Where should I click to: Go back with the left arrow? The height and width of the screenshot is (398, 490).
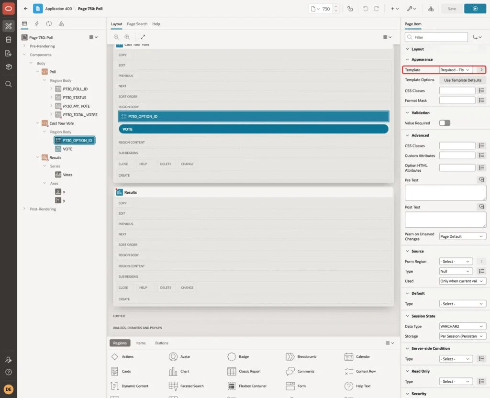(x=26, y=9)
